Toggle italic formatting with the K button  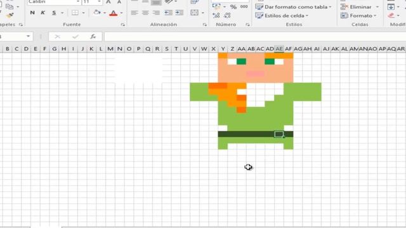coord(43,13)
